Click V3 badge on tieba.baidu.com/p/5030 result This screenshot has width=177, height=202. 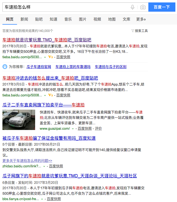pos(50,57)
